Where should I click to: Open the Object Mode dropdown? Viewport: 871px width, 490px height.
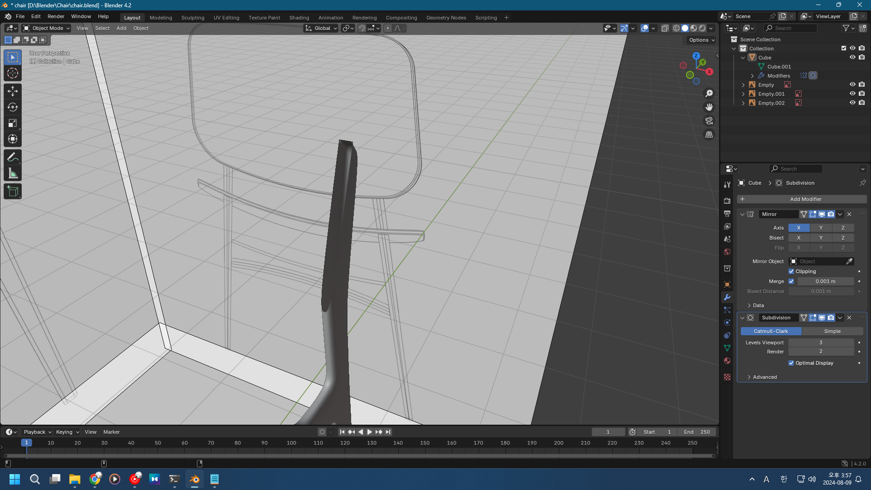point(47,28)
